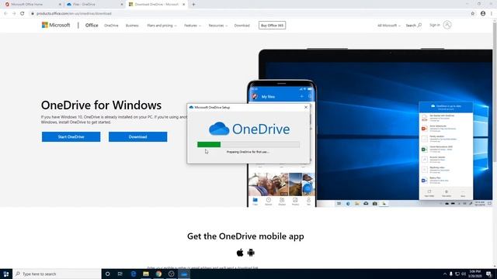497x279 pixels.
Task: Reload the current page
Action: [23, 14]
